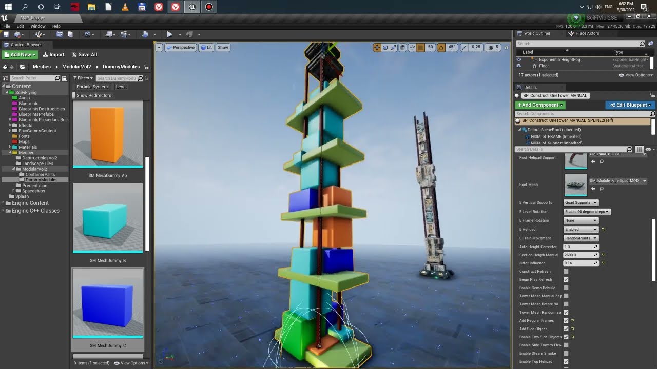Select the SM_MeshDummy_B cyan asset thumbnail
The width and height of the screenshot is (657, 369).
tap(108, 218)
